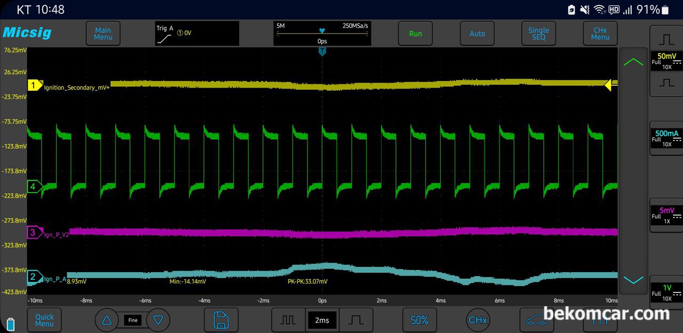Tap the down triangle adjustment button
This screenshot has width=683, height=333.
pyautogui.click(x=158, y=320)
